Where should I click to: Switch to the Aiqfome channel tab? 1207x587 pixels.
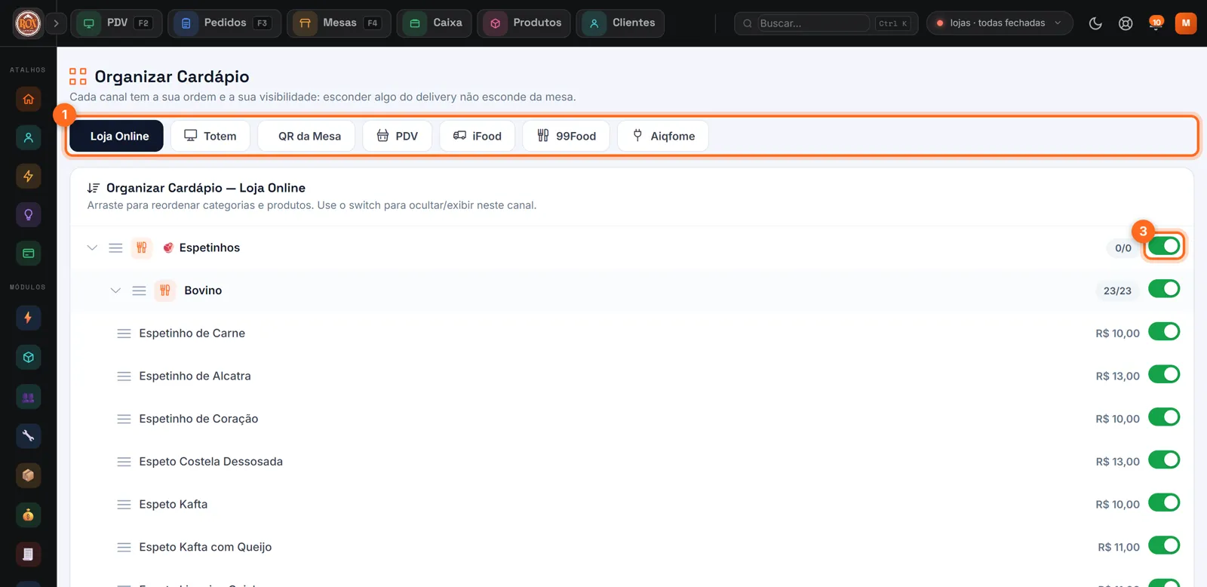tap(663, 136)
